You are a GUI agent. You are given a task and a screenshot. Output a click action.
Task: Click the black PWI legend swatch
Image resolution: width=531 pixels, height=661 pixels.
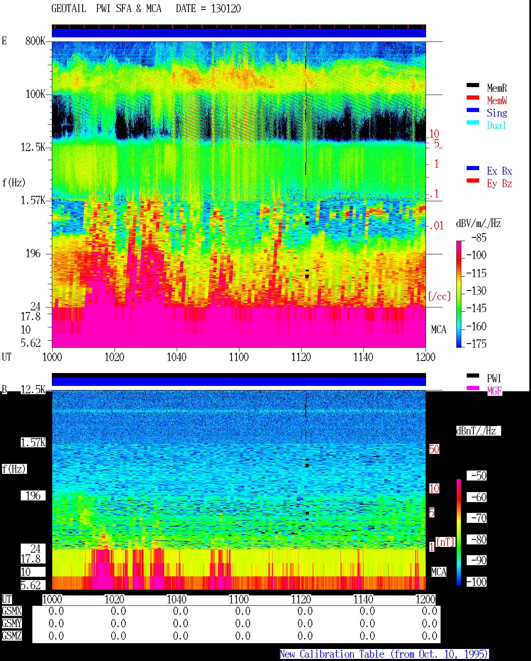tap(473, 376)
